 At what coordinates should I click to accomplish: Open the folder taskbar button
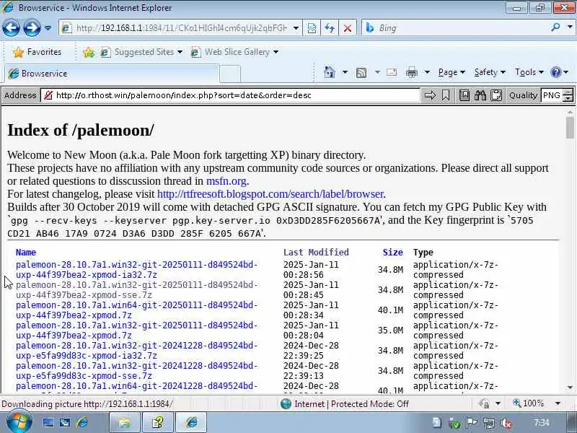coord(125,422)
